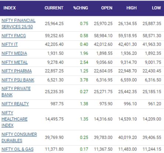Click the HIGH column header
The image size is (164, 153).
132,8
